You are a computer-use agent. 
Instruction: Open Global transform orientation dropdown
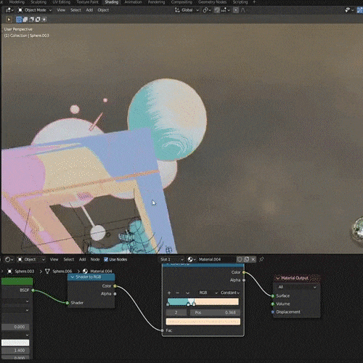(x=187, y=10)
